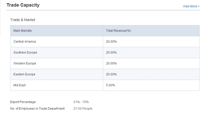Click the Trade & Market subtitle
Screen dimensions: 219x118
pos(23,20)
